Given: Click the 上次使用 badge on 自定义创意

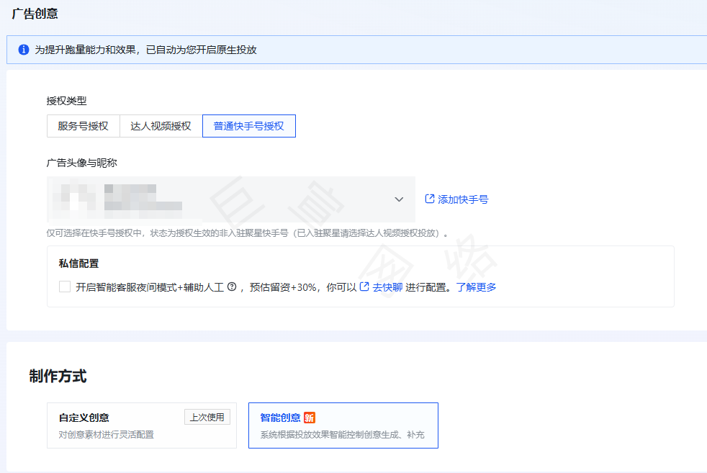Looking at the screenshot, I should point(207,416).
